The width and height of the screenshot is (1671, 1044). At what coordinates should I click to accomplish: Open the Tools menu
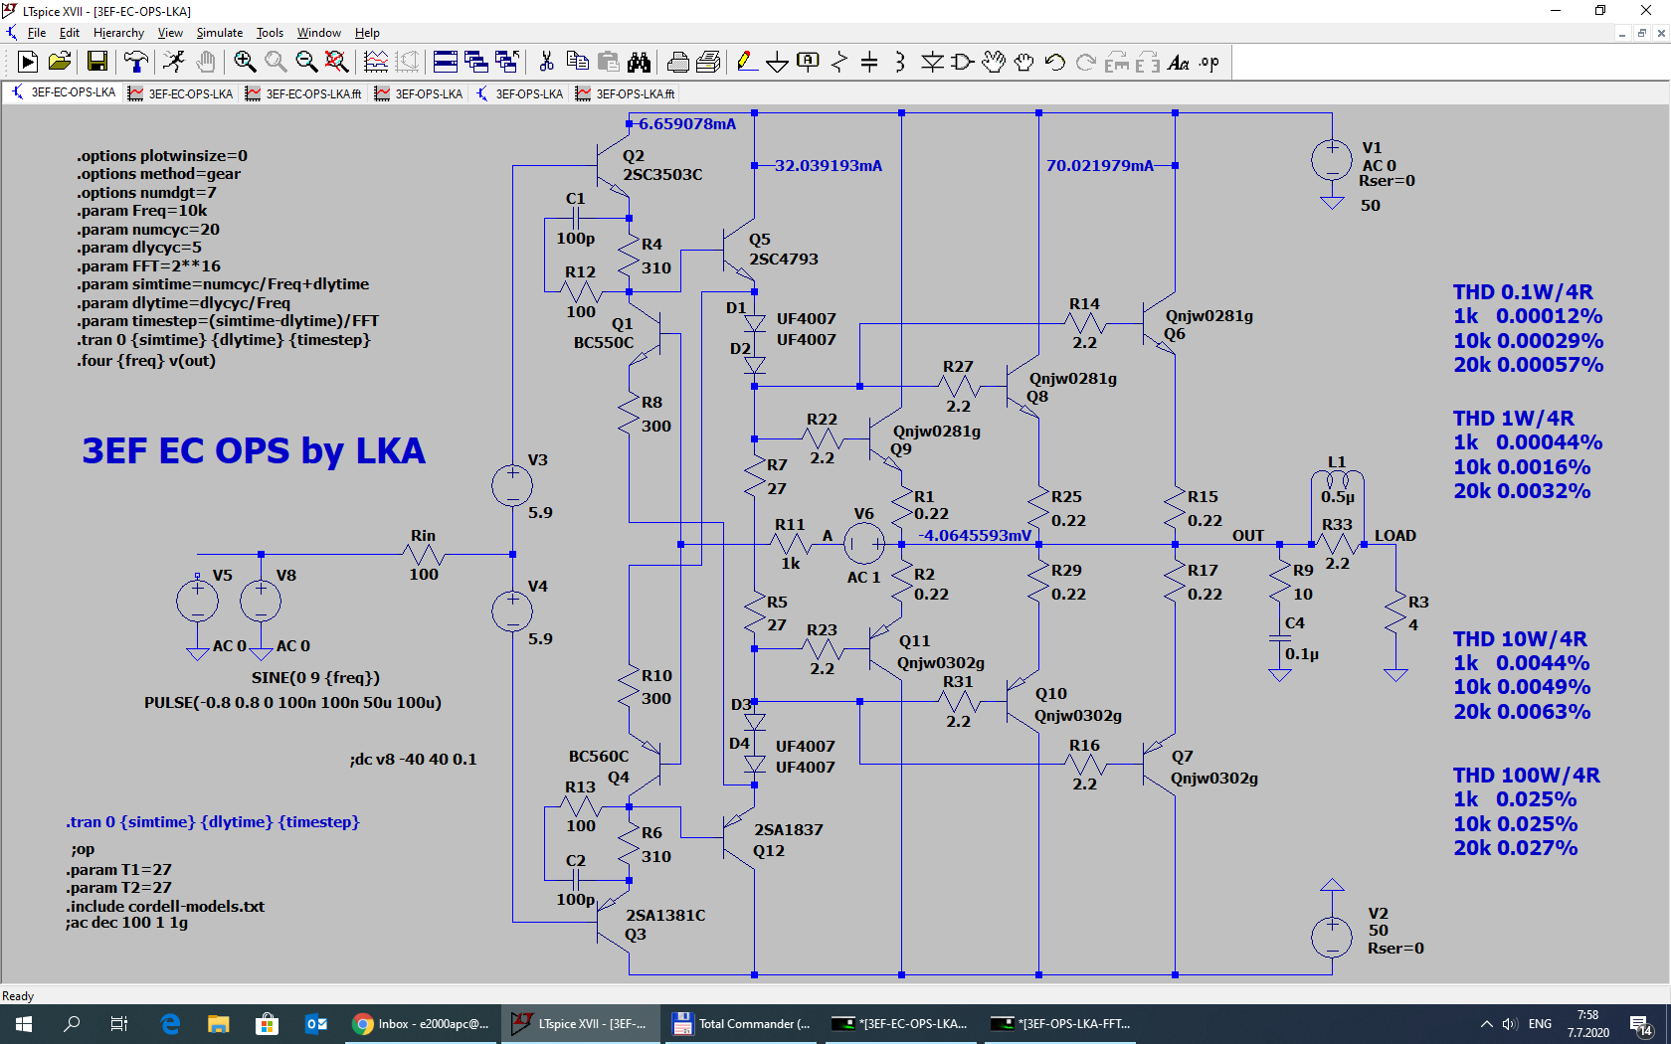point(270,33)
